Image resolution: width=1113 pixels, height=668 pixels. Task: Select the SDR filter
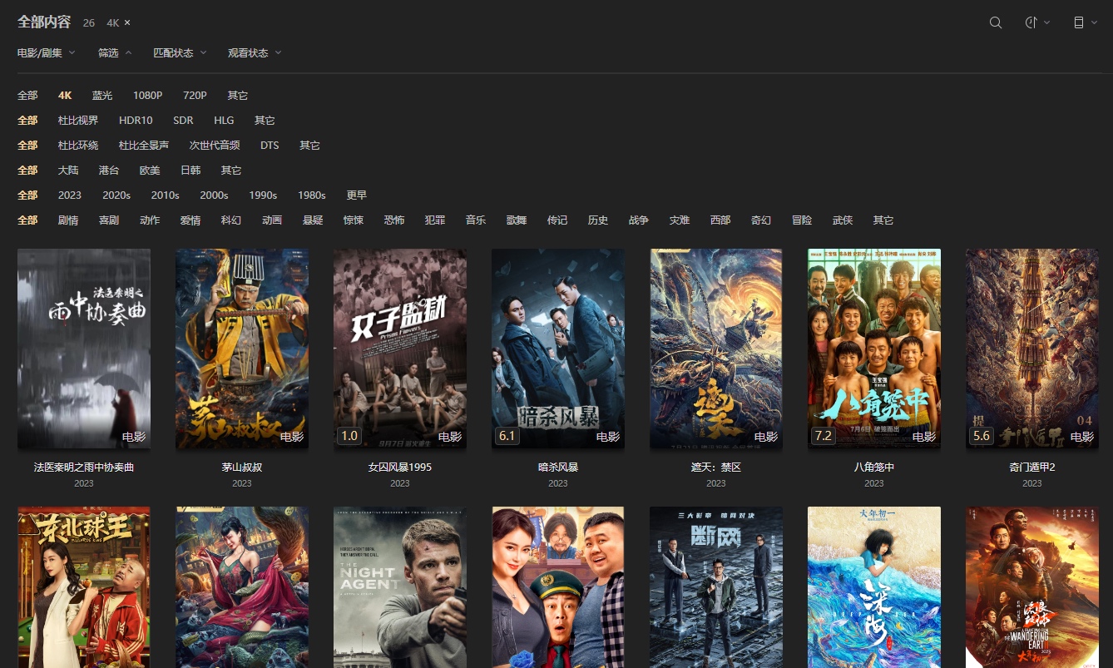pos(183,121)
